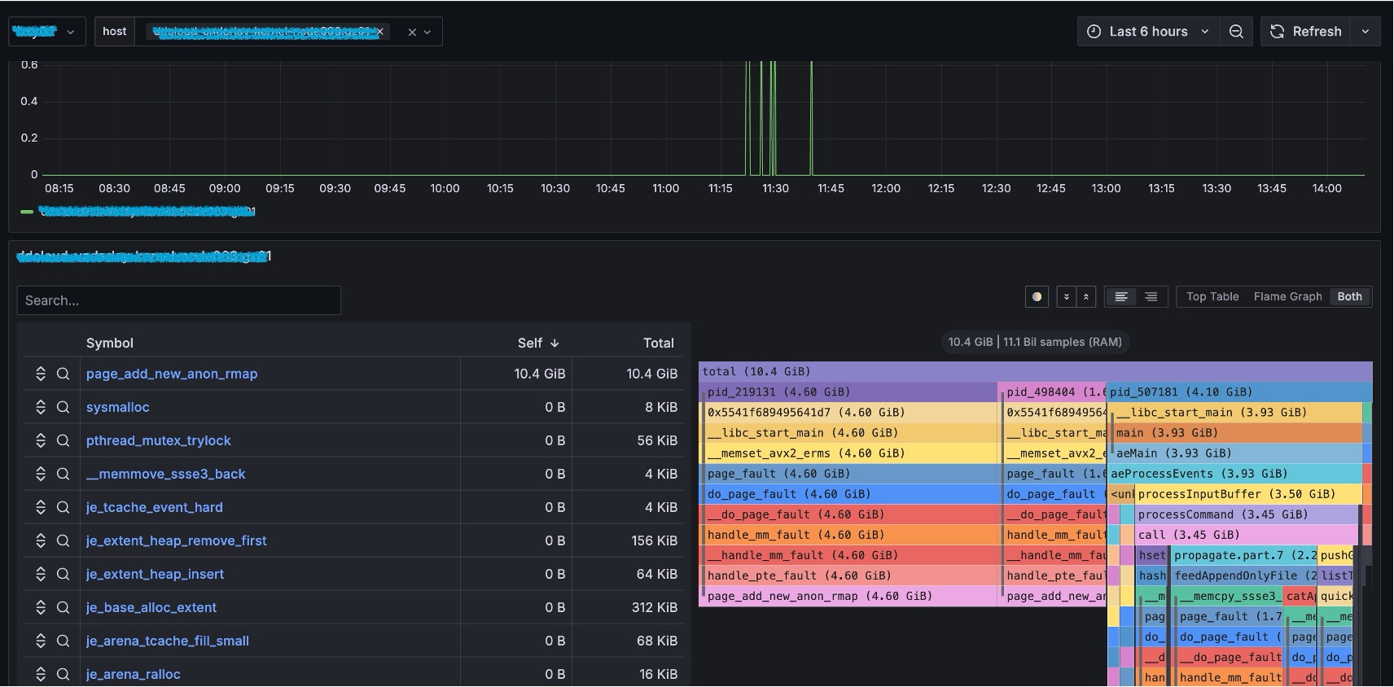The height and width of the screenshot is (687, 1394).
Task: Open the refresh interval dropdown arrow
Action: 1366,32
